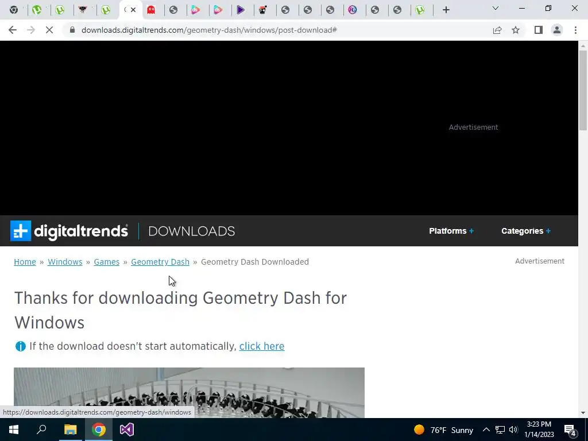Expand the Categories menu
This screenshot has width=588, height=441.
tap(526, 231)
